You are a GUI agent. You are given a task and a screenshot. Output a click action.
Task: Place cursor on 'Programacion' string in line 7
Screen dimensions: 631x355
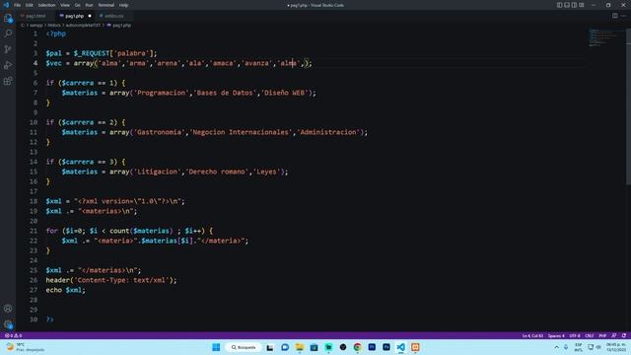pyautogui.click(x=161, y=93)
